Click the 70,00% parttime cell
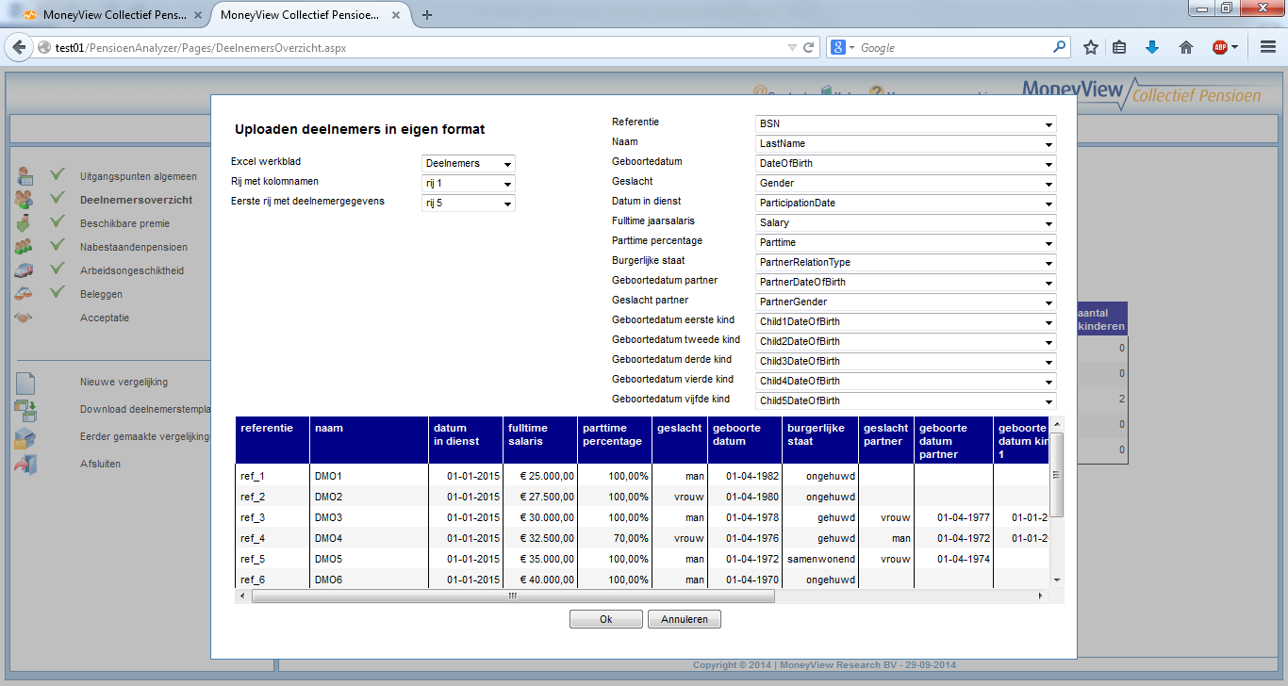The image size is (1288, 686). 615,538
